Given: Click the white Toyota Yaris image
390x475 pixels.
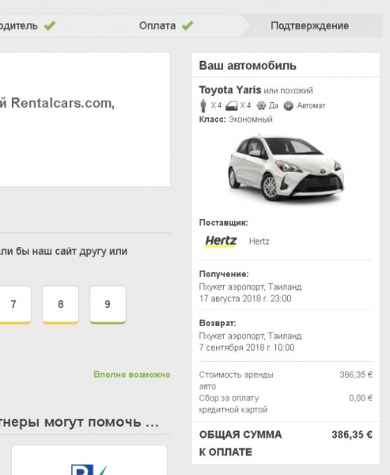Looking at the screenshot, I should click(x=286, y=169).
